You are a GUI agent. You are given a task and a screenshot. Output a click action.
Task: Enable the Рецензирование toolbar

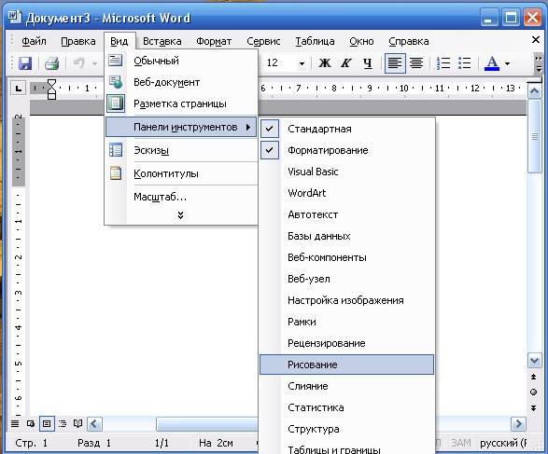click(346, 343)
